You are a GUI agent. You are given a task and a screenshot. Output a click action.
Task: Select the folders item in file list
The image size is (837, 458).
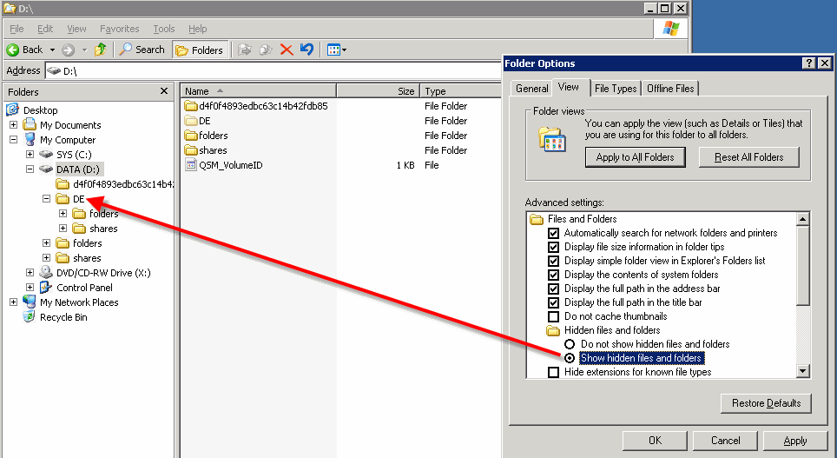(213, 136)
